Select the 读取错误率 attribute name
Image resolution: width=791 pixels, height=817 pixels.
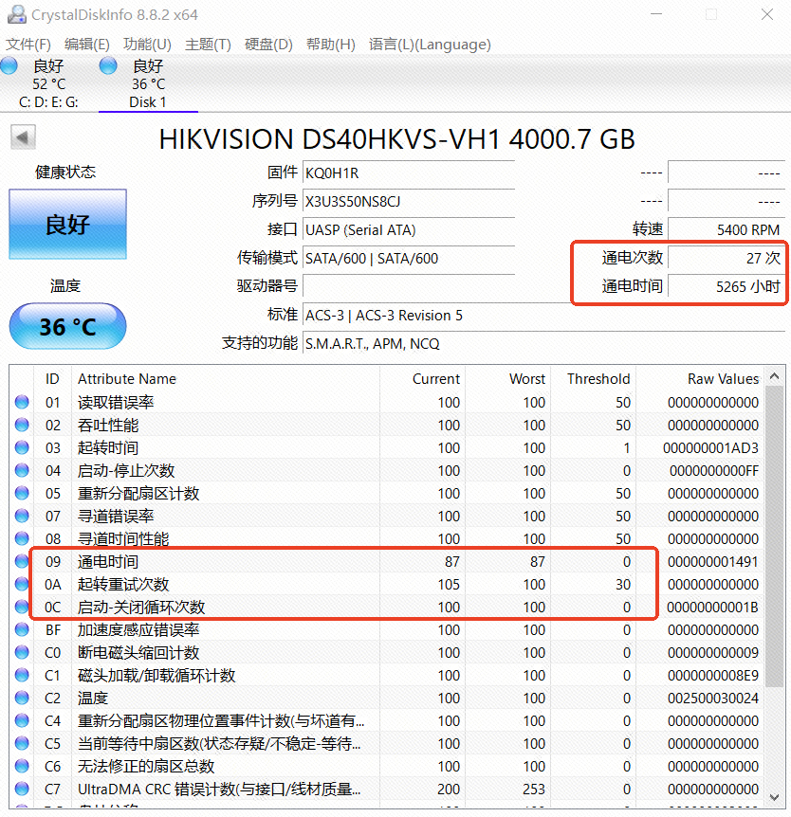pos(116,402)
